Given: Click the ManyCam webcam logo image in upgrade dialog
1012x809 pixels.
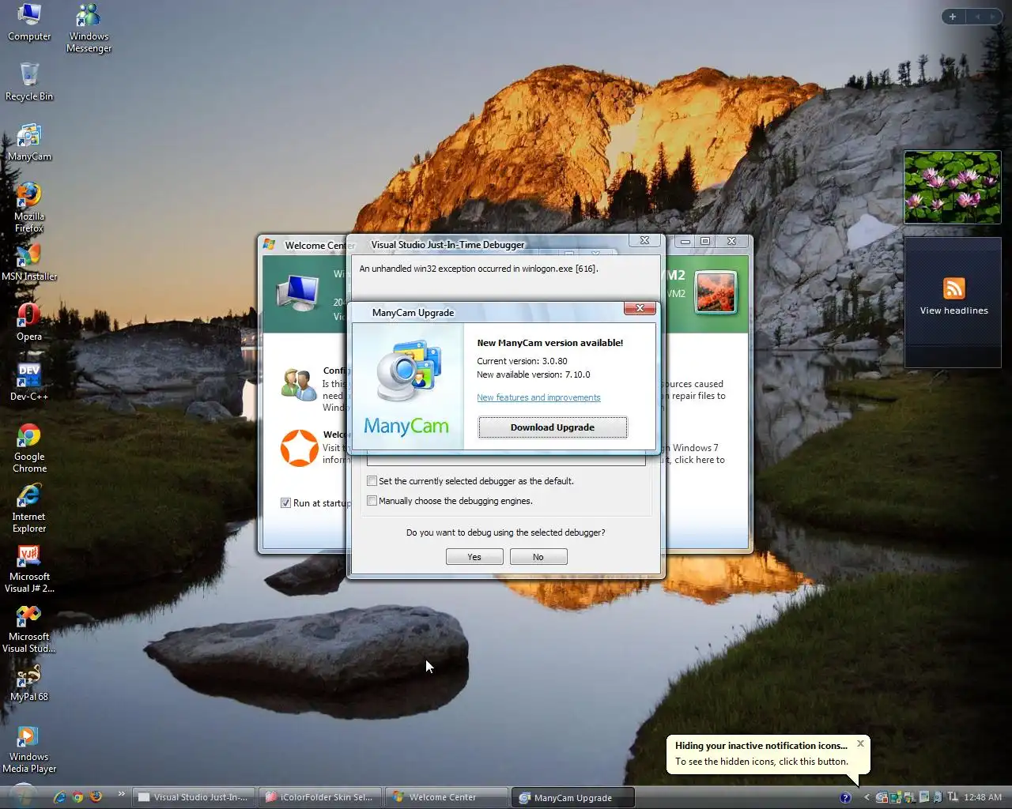Looking at the screenshot, I should point(408,371).
